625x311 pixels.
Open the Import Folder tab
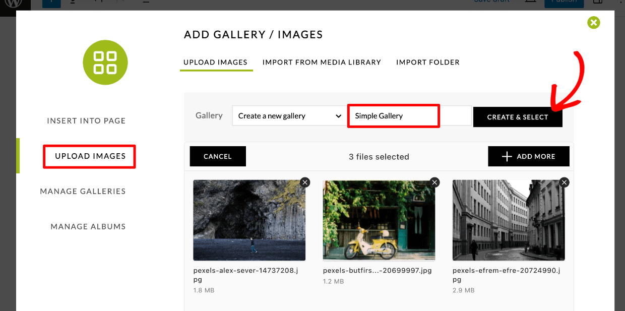click(427, 62)
